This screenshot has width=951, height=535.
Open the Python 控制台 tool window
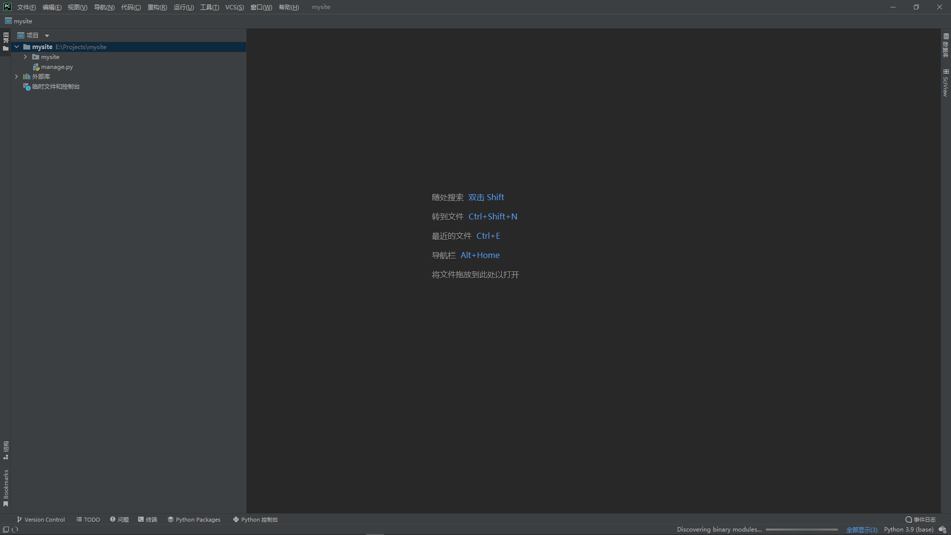[x=256, y=519]
